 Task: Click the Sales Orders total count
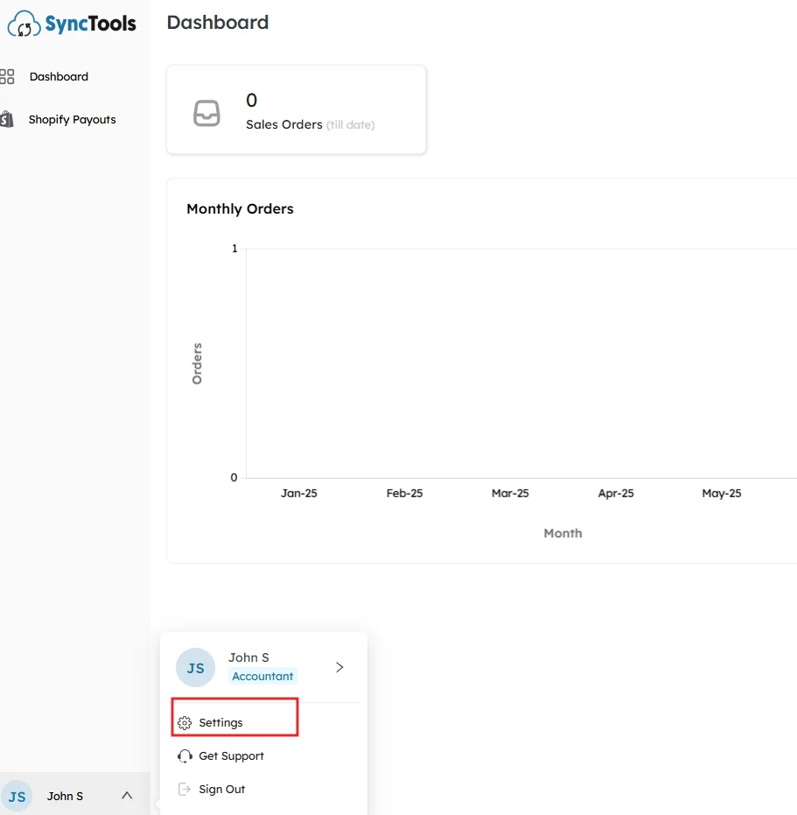251,100
